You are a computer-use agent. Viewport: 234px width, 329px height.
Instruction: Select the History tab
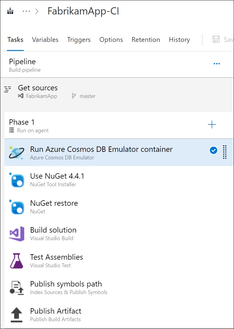[x=179, y=40]
